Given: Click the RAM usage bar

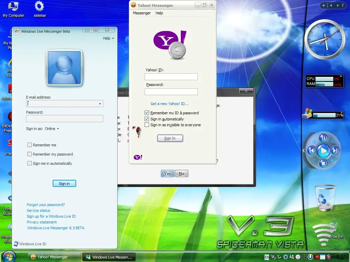Looking at the screenshot, I should (324, 84).
